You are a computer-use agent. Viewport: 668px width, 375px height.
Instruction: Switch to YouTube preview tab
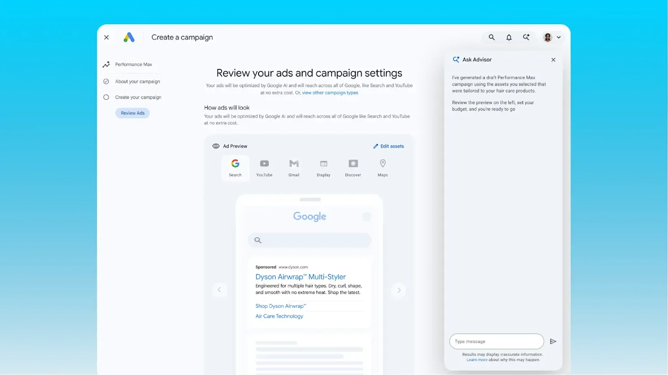pos(264,168)
